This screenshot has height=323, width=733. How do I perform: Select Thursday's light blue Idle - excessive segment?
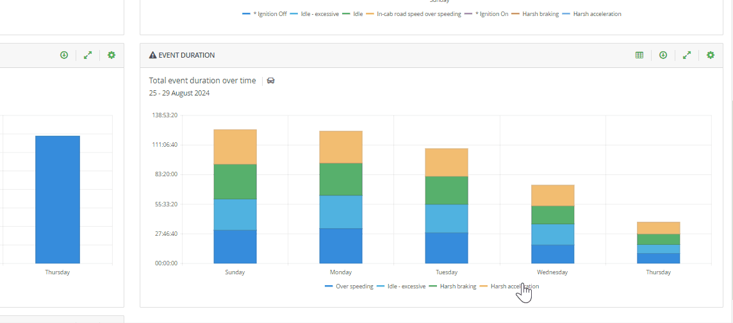tap(658, 249)
